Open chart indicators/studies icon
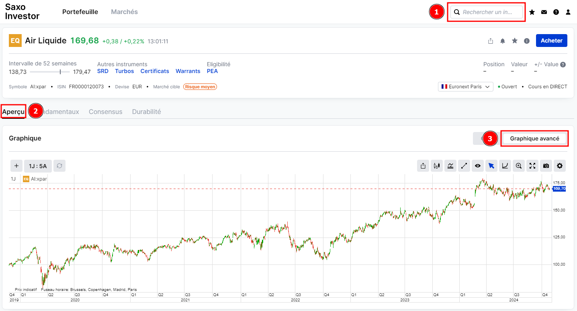The width and height of the screenshot is (577, 311). tap(450, 166)
